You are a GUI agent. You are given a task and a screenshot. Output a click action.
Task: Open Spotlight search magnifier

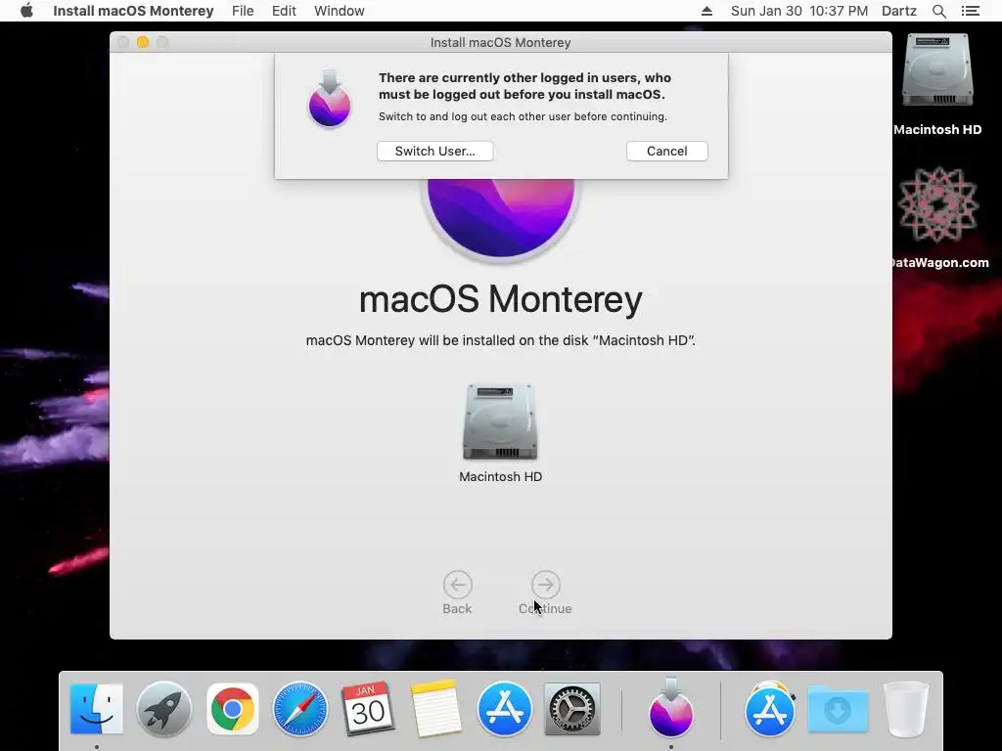pyautogui.click(x=938, y=11)
